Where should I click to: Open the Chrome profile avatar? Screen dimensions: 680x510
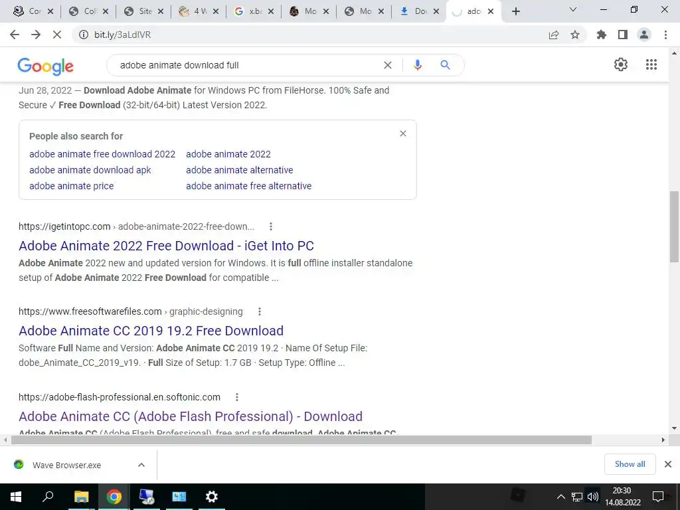(x=644, y=35)
